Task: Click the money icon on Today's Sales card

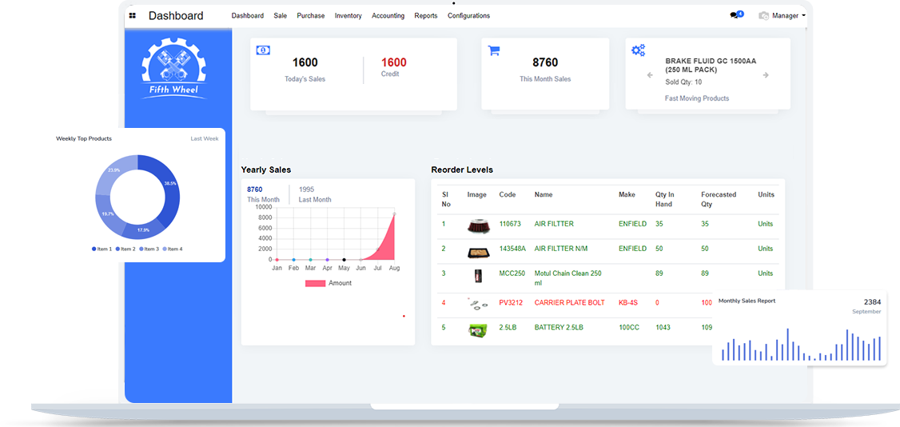Action: 262,50
